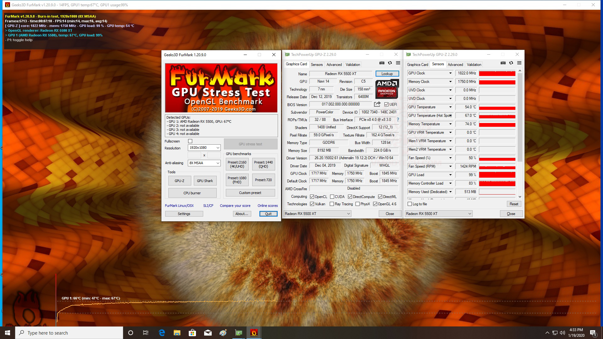The height and width of the screenshot is (339, 603).
Task: Enable the Fullscreen checkbox in FurMark
Action: (190, 141)
